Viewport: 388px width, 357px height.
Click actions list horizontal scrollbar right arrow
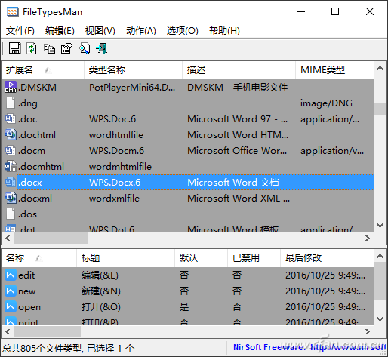pyautogui.click(x=368, y=331)
